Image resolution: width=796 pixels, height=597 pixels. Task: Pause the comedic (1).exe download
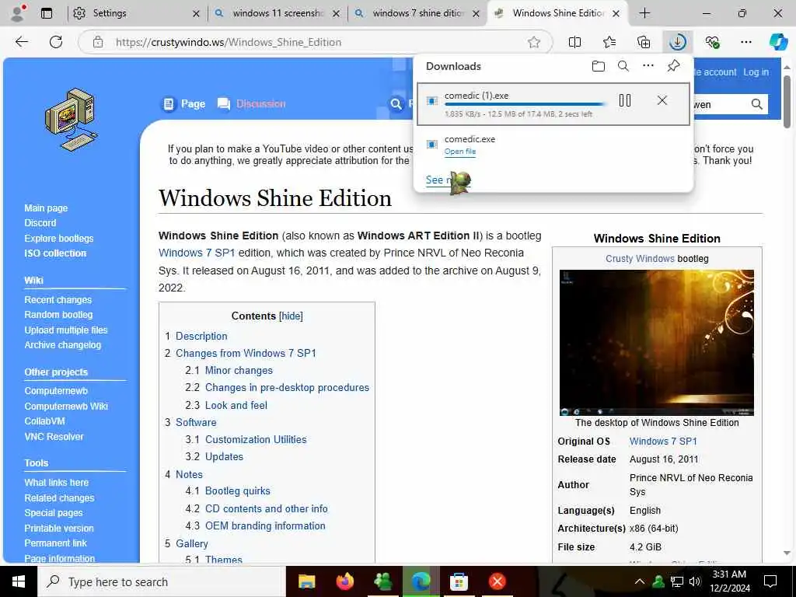click(625, 100)
